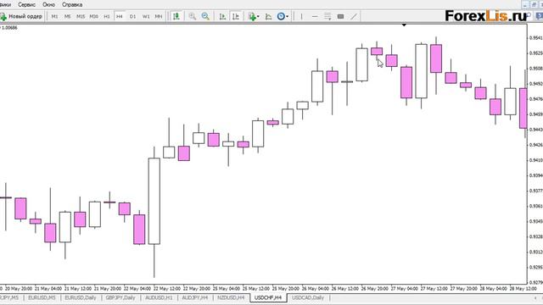Click the 28 May 04:00 time axis label
Viewport: 543px width, 305px height.
pyautogui.click(x=494, y=288)
